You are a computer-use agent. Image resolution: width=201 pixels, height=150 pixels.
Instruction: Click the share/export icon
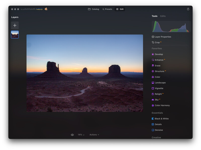(188, 9)
